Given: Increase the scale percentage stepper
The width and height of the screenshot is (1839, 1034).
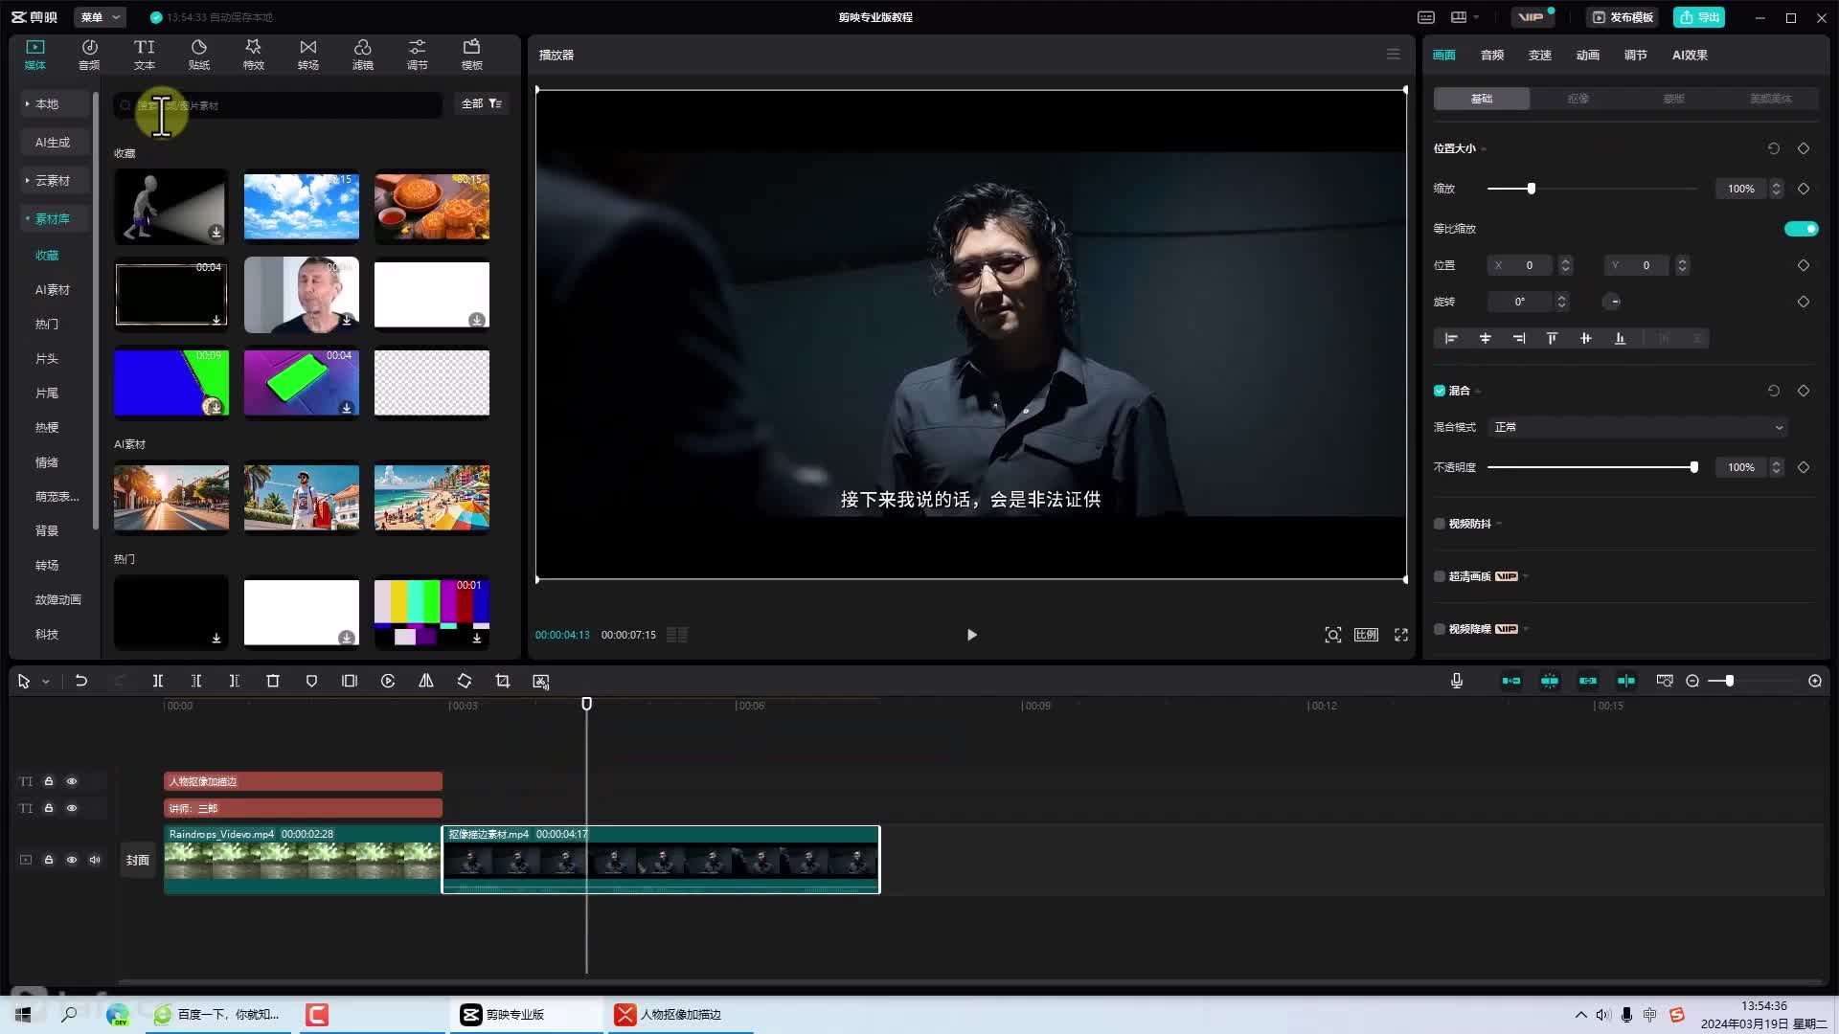Looking at the screenshot, I should pos(1777,184).
